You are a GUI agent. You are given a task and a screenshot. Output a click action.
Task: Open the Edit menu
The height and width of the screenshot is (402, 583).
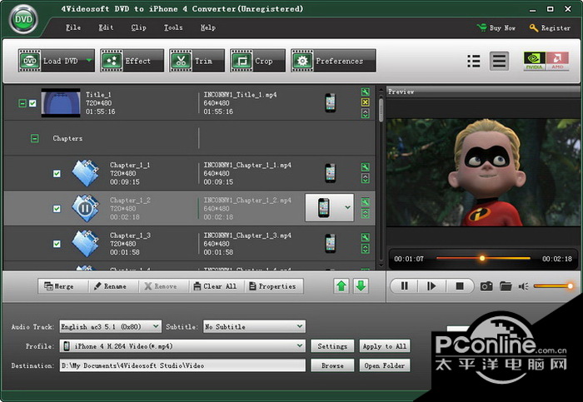(x=106, y=27)
